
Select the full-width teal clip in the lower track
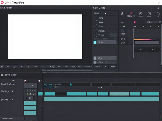pyautogui.click(x=102, y=99)
